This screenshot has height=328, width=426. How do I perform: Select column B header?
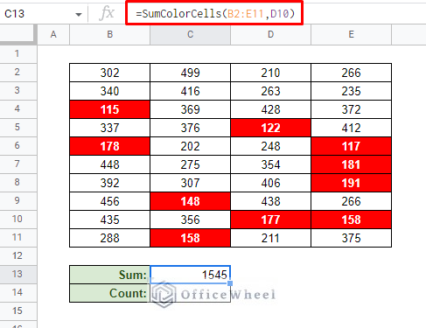[109, 34]
